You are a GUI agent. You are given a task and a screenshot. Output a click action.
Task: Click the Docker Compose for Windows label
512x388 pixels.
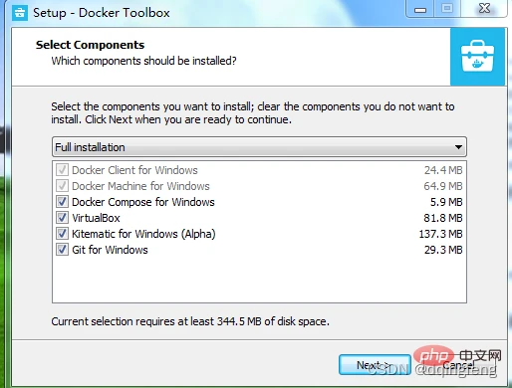(x=143, y=202)
